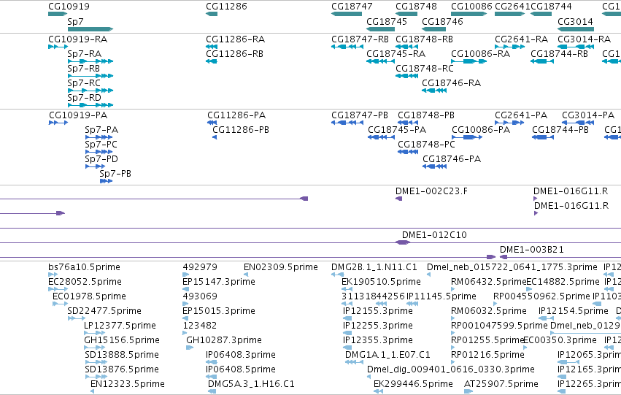
Task: Select BAC clone DME1-012C10
Action: coord(434,235)
